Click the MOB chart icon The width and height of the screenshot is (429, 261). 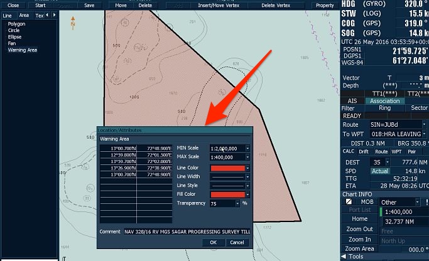click(348, 202)
